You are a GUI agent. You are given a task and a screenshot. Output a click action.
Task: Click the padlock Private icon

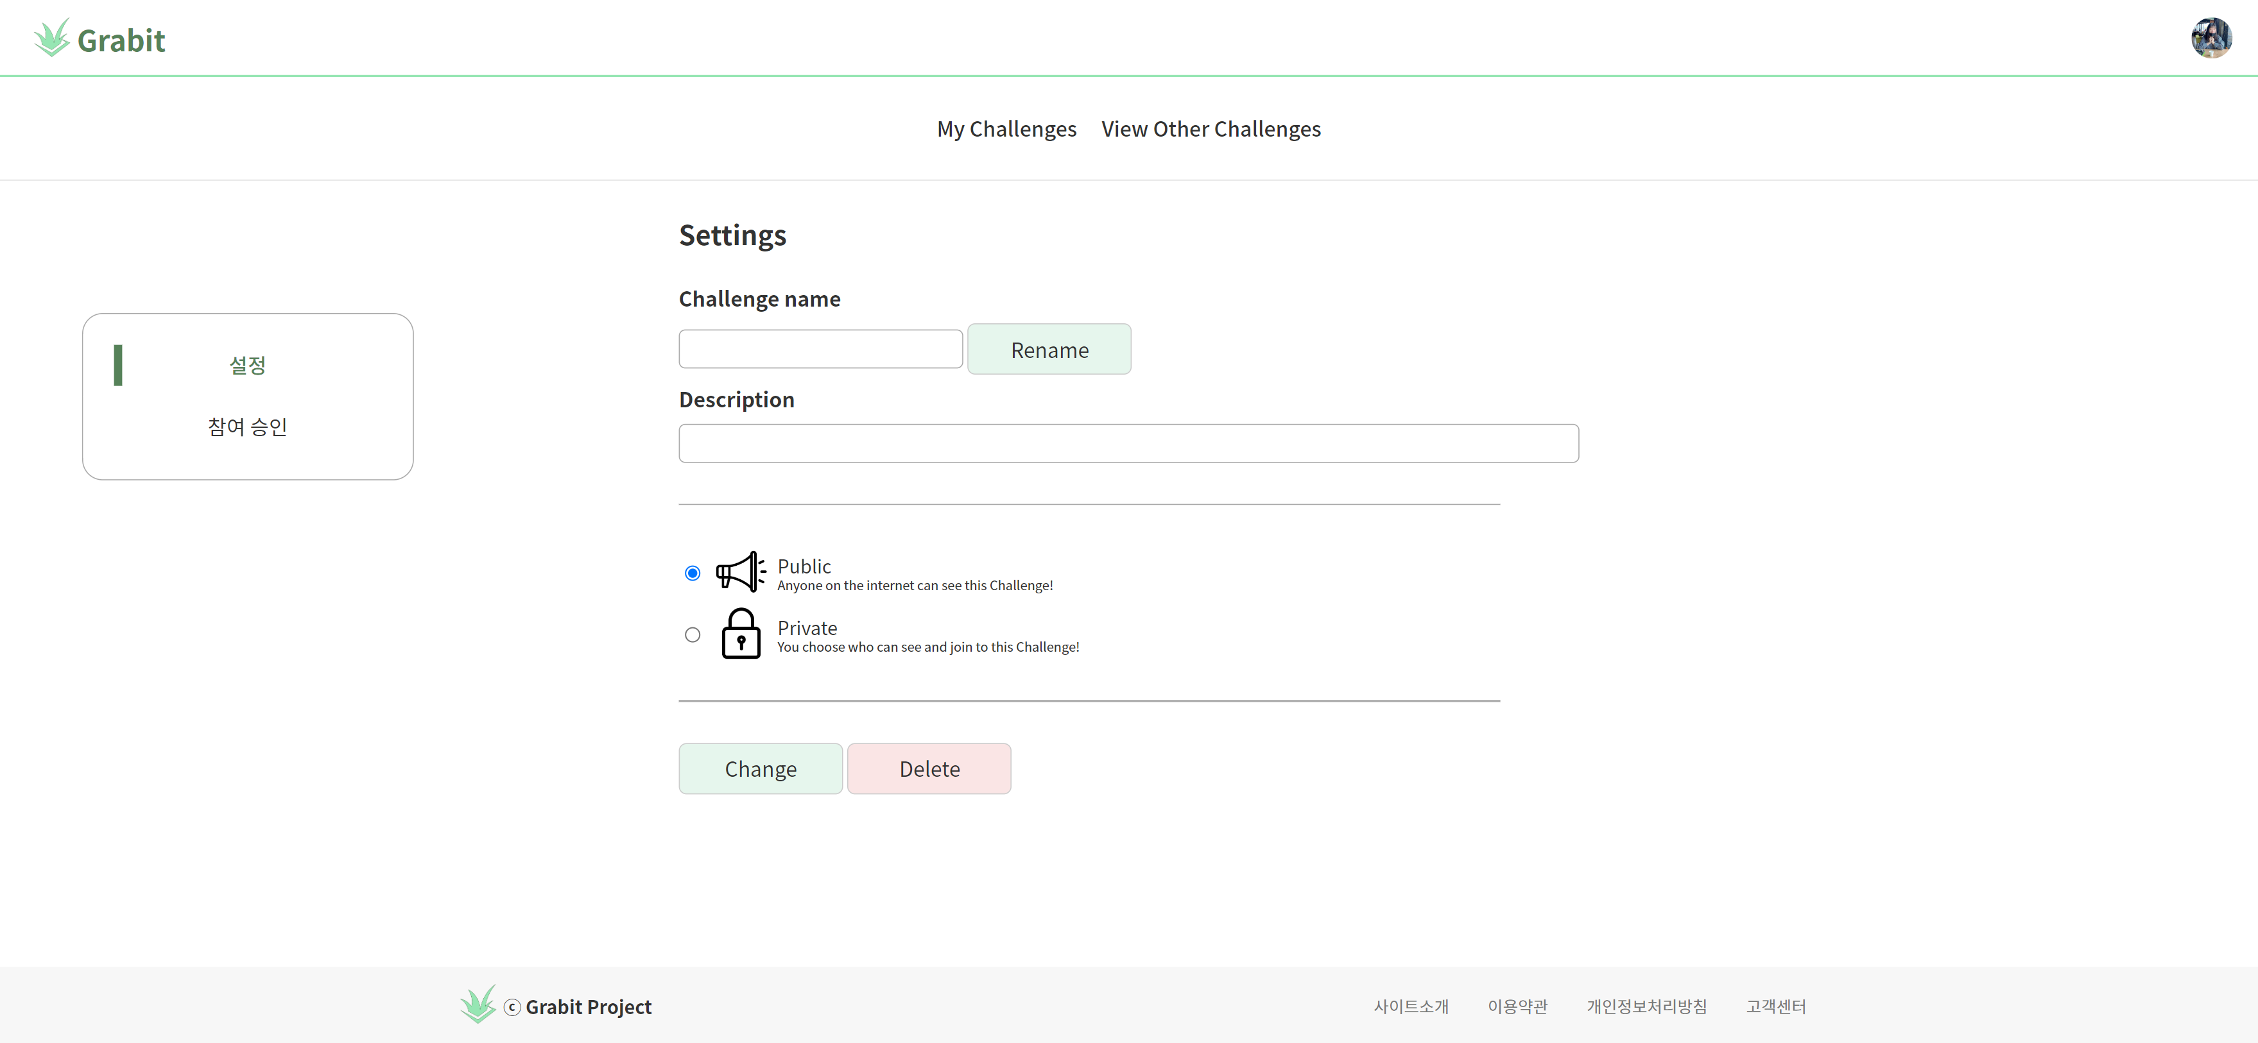click(x=741, y=634)
